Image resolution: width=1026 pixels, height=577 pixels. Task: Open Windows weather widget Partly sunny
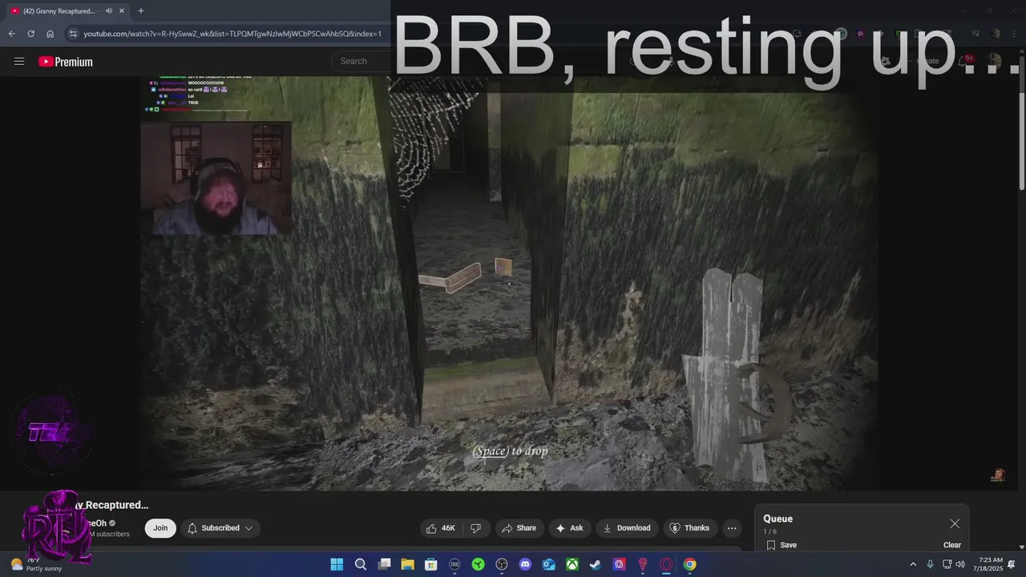point(36,564)
